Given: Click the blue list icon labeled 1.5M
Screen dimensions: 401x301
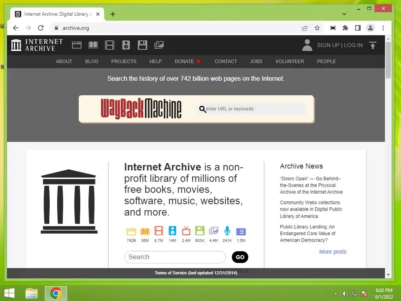Looking at the screenshot, I should click(x=241, y=232).
